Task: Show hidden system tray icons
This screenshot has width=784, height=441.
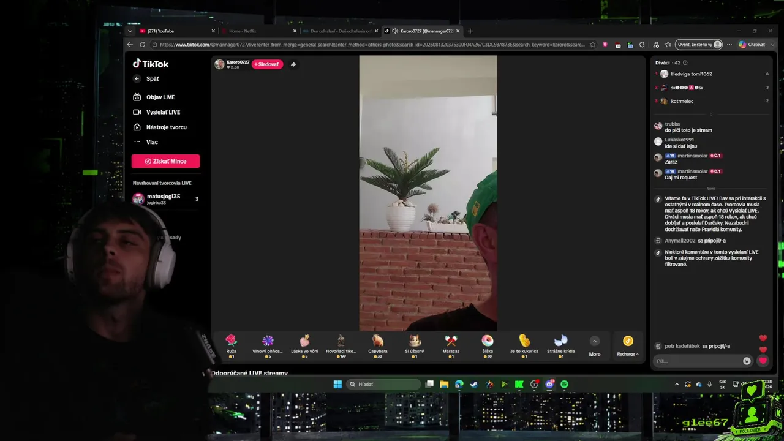Action: 677,384
